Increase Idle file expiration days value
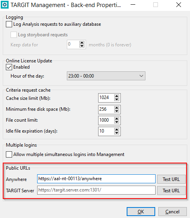Image resolution: width=190 pixels, height=218 pixels. (117, 129)
